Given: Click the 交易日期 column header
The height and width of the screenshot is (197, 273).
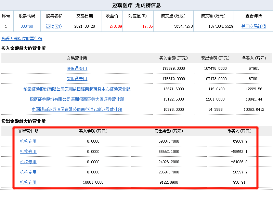Looking at the screenshot, I should pyautogui.click(x=84, y=16).
